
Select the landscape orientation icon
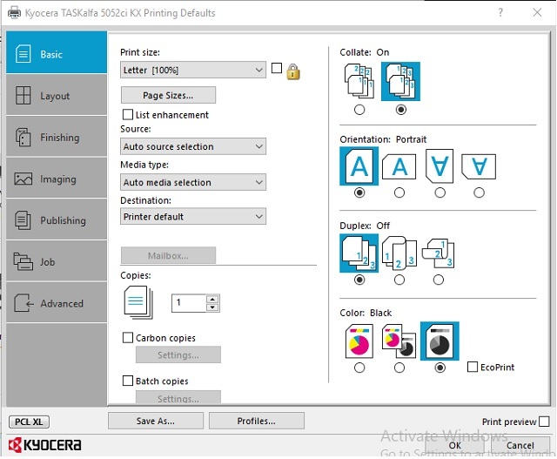click(399, 165)
